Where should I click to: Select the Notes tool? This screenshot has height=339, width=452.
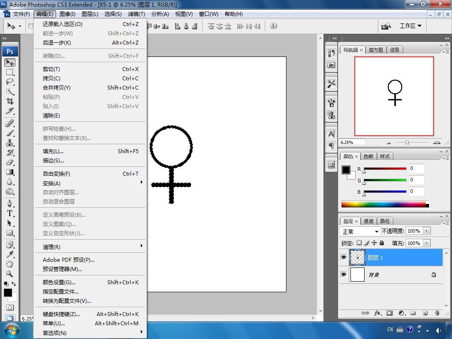tap(10, 245)
